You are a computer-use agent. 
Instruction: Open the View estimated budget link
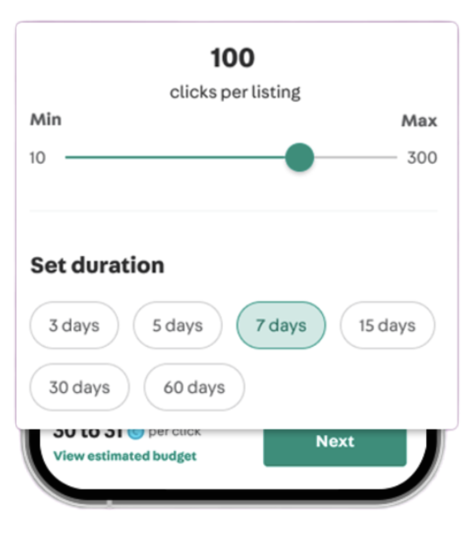tap(125, 456)
